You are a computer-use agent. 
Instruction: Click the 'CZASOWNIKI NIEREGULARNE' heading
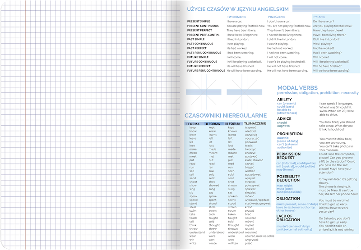coord(226,116)
